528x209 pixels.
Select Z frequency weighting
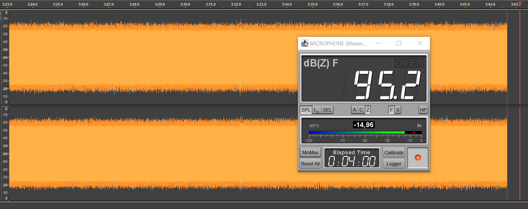tap(368, 110)
